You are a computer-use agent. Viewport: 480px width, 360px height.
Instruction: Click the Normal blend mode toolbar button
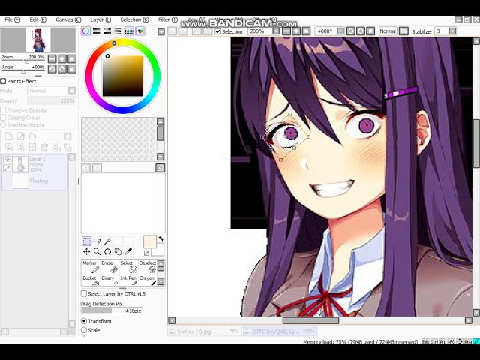pos(388,31)
